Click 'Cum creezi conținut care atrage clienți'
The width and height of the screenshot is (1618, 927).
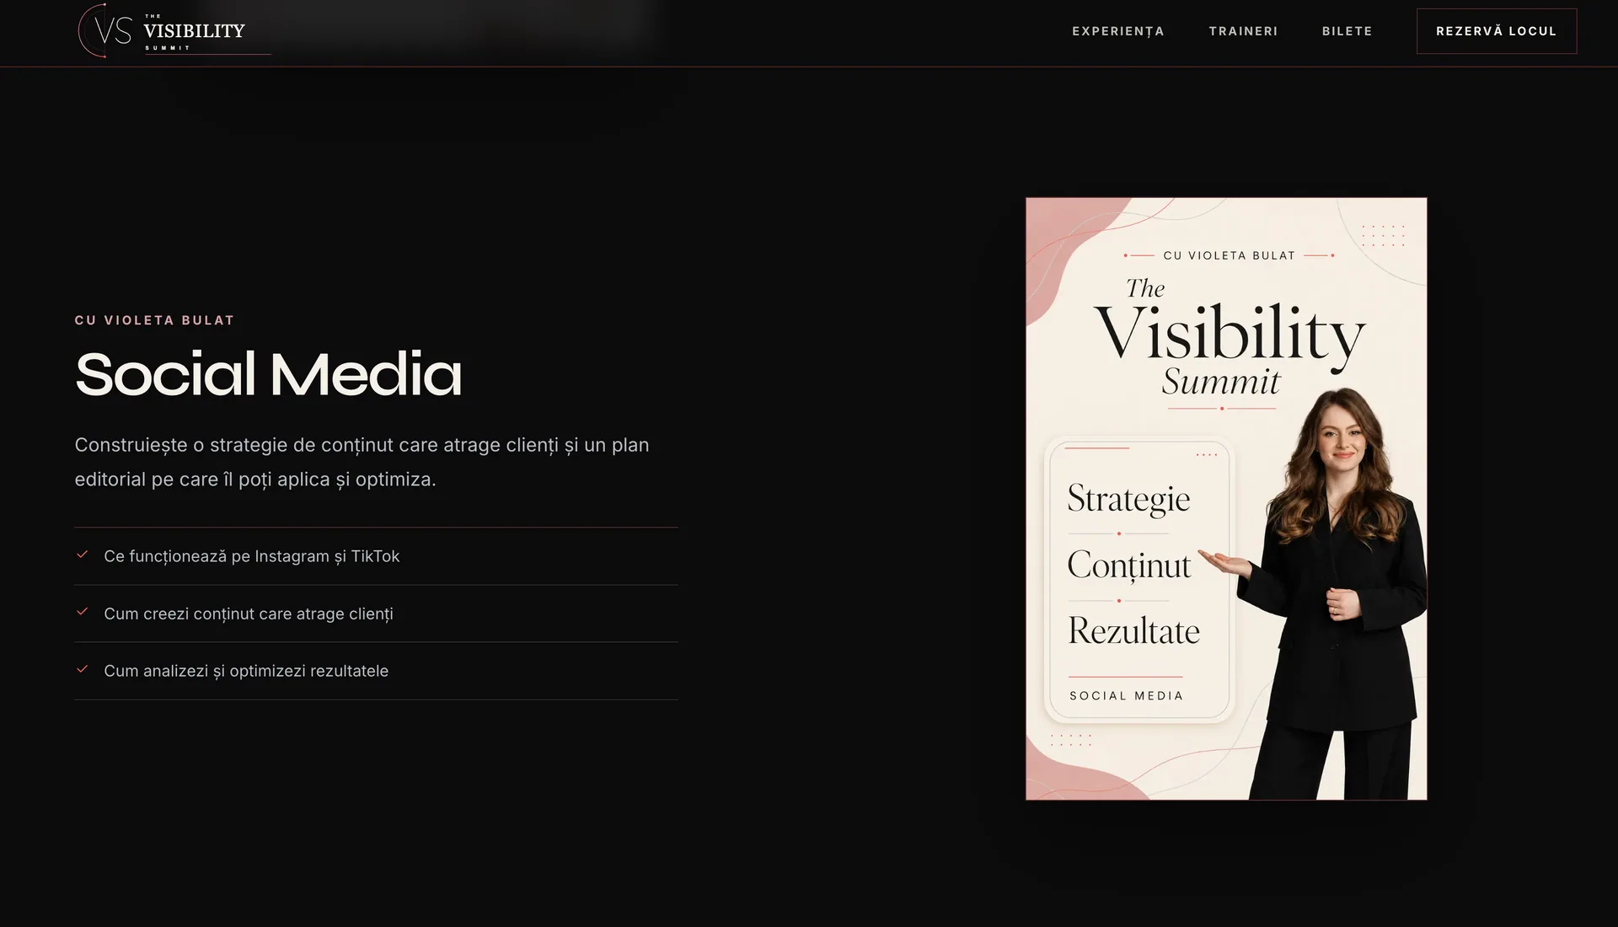point(249,614)
